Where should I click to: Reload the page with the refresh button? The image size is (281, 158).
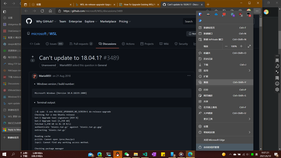click(x=42, y=11)
